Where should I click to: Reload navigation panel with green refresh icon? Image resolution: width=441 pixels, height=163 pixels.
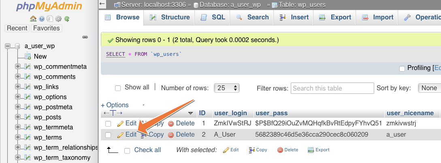(66, 19)
